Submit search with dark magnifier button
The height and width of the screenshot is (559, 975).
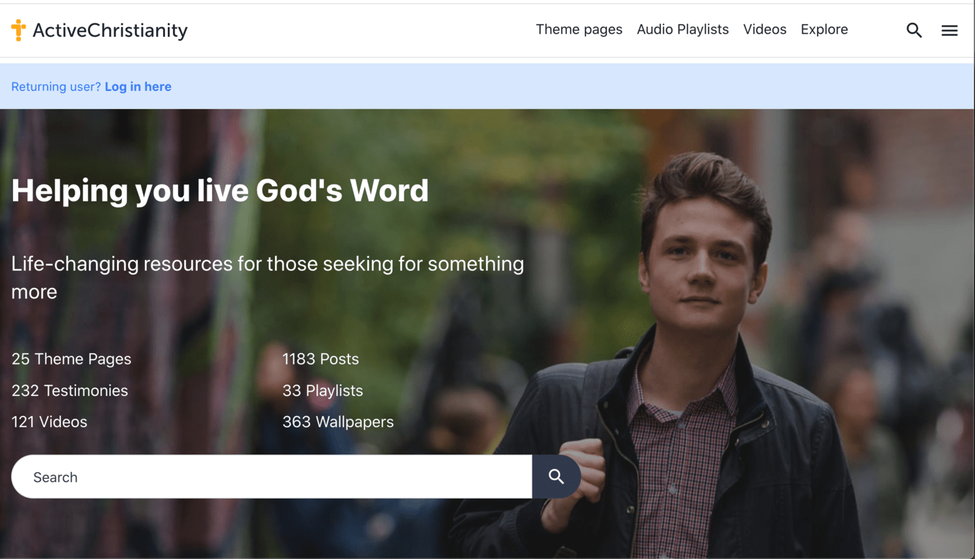tap(556, 476)
